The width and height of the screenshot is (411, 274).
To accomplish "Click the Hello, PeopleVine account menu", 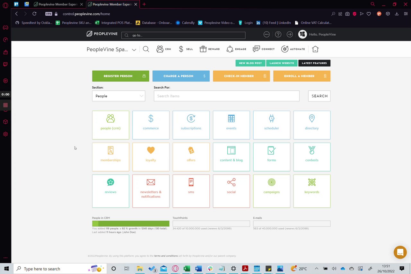I will click(317, 34).
